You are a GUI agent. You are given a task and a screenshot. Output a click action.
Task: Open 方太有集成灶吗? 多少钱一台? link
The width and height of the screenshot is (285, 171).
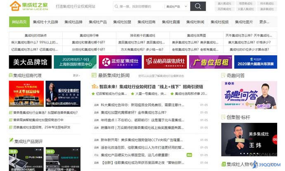(x=142, y=49)
